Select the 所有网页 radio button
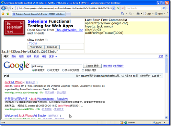This screenshot has width=171, height=126. tap(33, 70)
